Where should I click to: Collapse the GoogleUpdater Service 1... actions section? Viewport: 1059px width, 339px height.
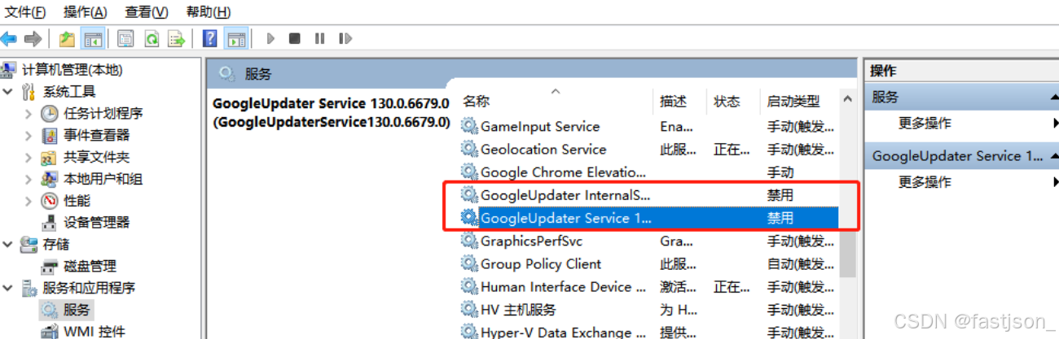click(x=1055, y=156)
